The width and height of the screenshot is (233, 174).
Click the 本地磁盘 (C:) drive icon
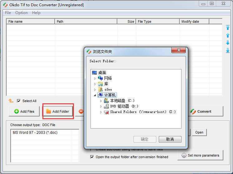click(106, 101)
